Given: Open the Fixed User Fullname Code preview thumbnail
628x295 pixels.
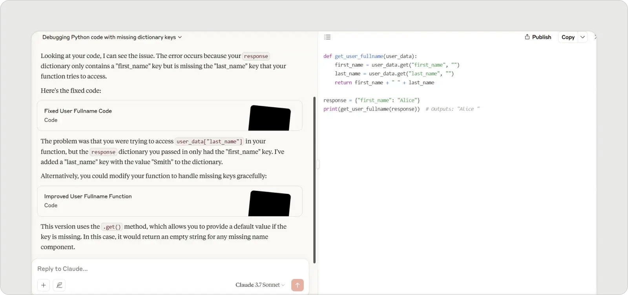Looking at the screenshot, I should 270,118.
